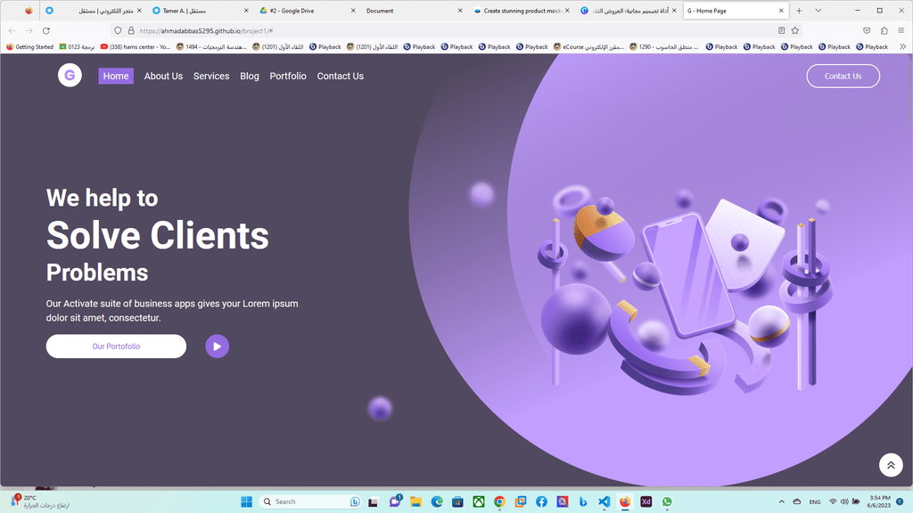Viewport: 913px width, 513px height.
Task: Open Xbox app from taskbar
Action: click(x=479, y=501)
